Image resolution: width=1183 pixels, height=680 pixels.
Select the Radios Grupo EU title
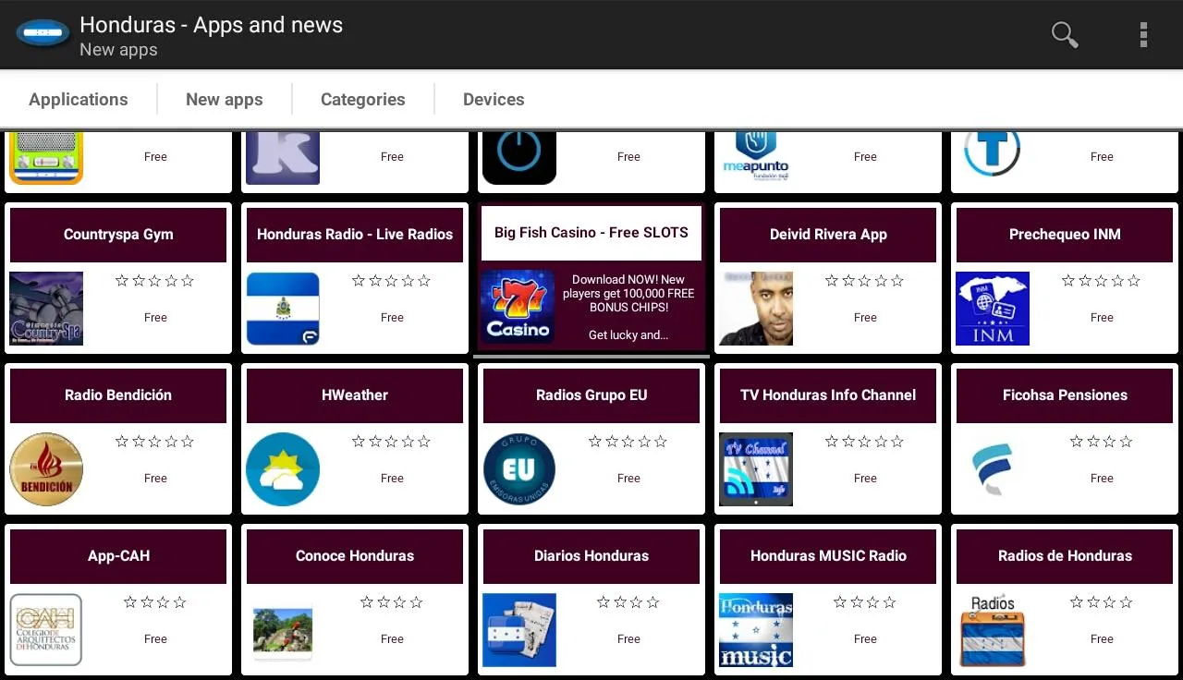tap(591, 395)
